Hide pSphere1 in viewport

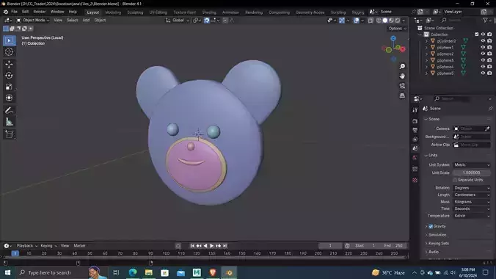point(483,47)
